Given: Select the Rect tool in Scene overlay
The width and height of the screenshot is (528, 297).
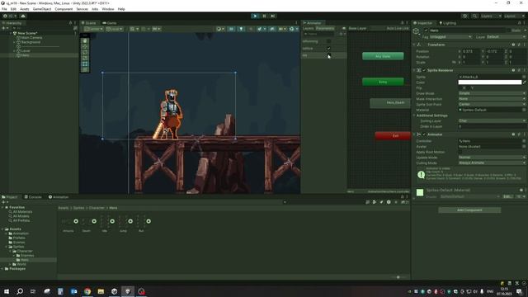Looking at the screenshot, I should 84,64.
